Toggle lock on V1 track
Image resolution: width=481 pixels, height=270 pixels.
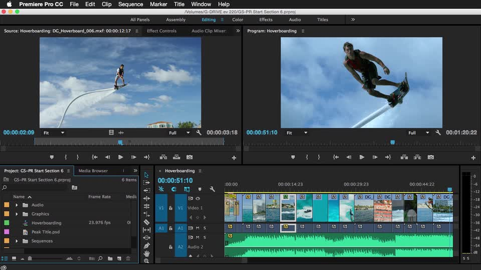171,208
